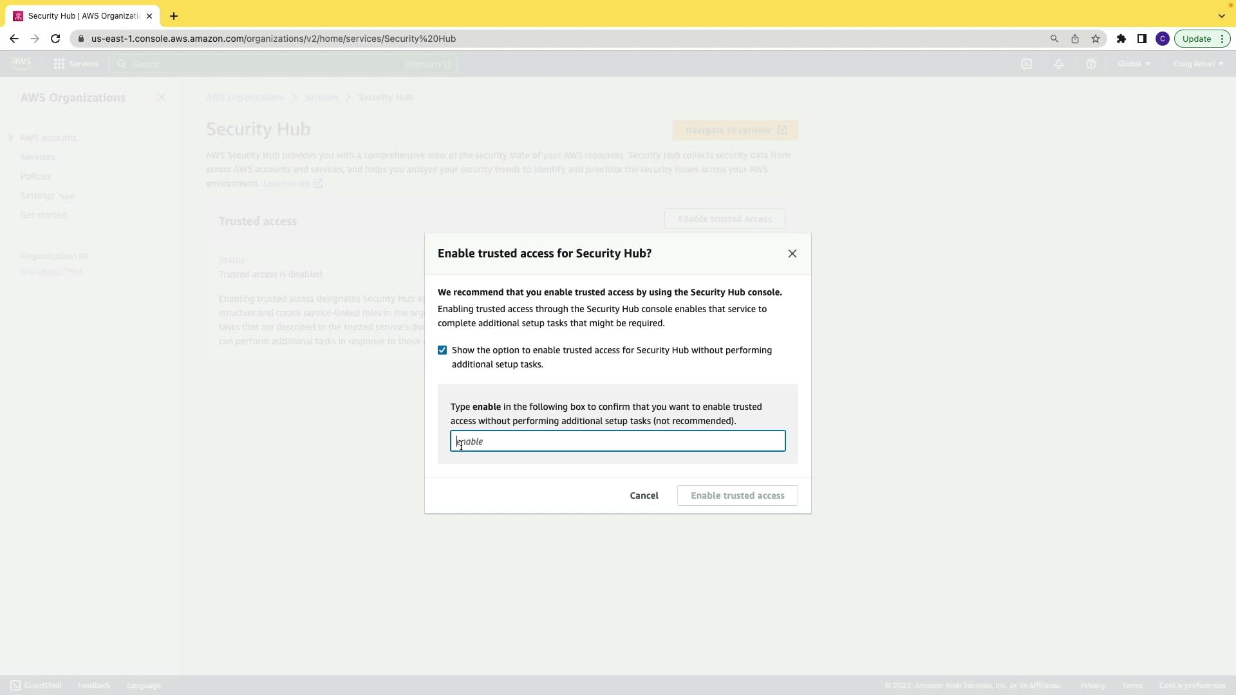
Task: Open the Craig Arcuri account menu
Action: pyautogui.click(x=1198, y=64)
